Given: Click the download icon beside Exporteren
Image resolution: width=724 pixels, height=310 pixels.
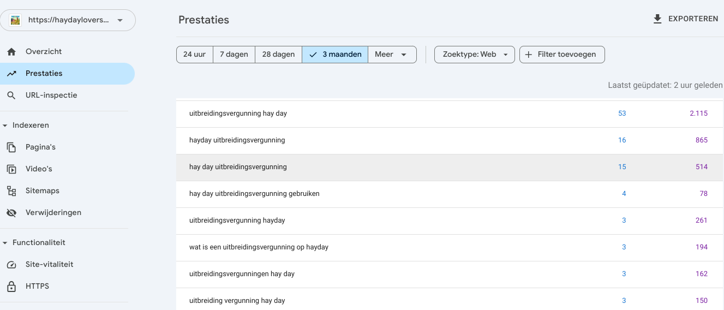Looking at the screenshot, I should click(657, 19).
